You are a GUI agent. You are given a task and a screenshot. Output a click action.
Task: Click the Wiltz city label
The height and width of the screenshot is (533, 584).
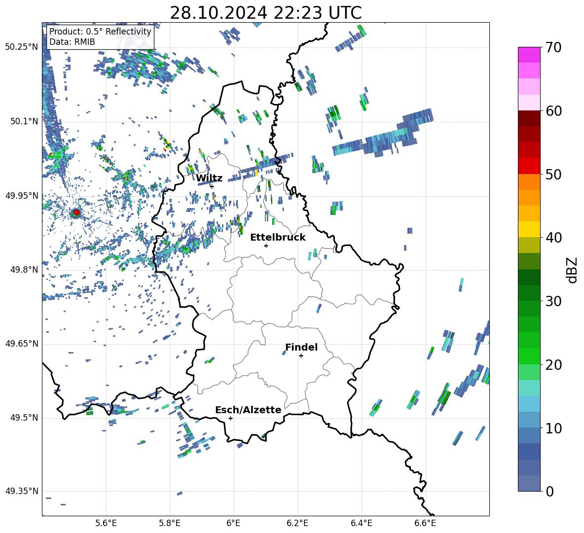click(x=209, y=178)
